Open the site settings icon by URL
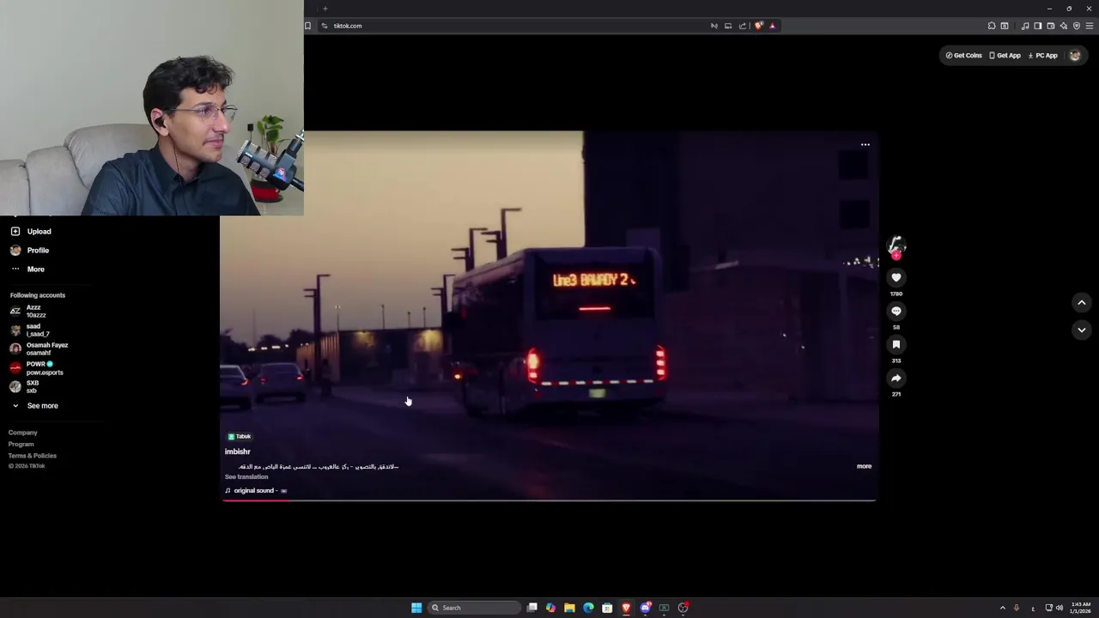 click(325, 26)
